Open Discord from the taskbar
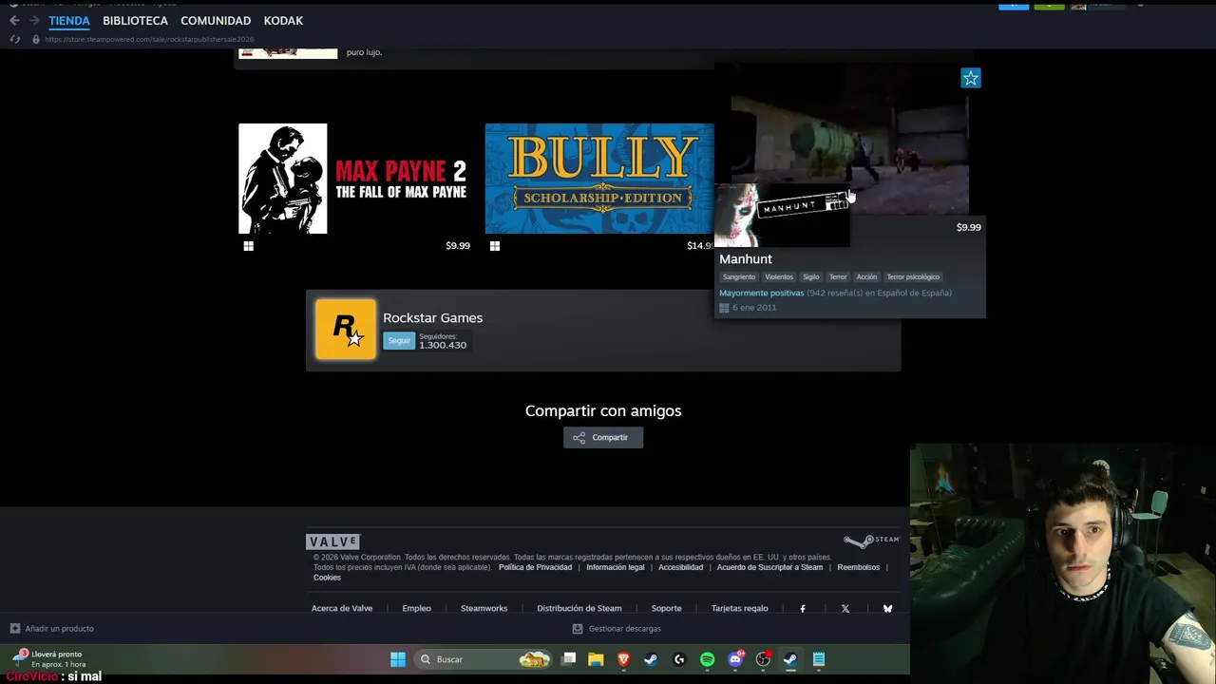Screen dimensions: 1216x684 pyautogui.click(x=736, y=659)
